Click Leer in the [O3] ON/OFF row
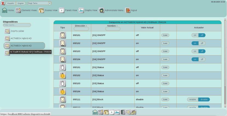 point(165,51)
